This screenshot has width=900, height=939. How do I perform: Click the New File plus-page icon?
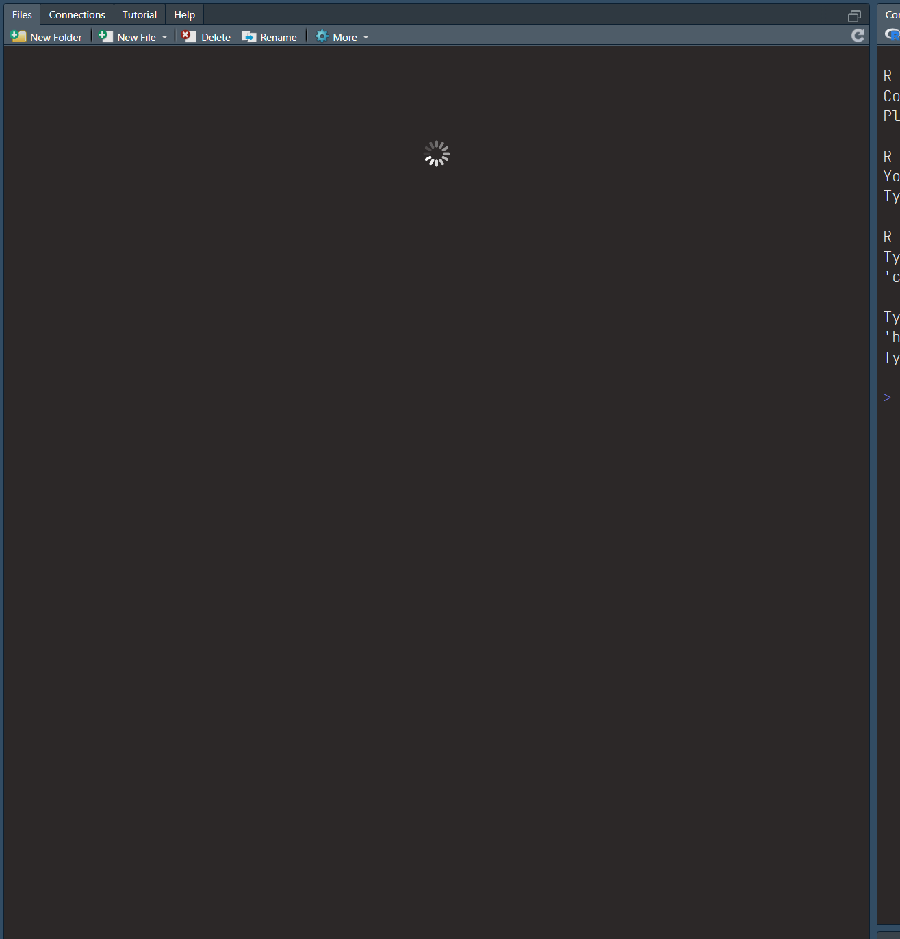click(x=106, y=37)
